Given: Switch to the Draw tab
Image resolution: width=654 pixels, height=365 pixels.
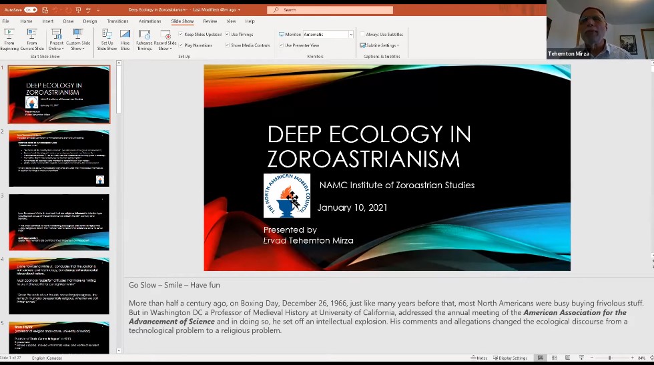Looking at the screenshot, I should [68, 21].
